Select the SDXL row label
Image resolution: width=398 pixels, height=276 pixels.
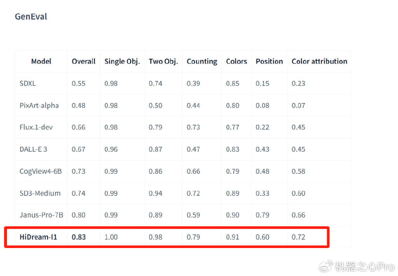[28, 83]
